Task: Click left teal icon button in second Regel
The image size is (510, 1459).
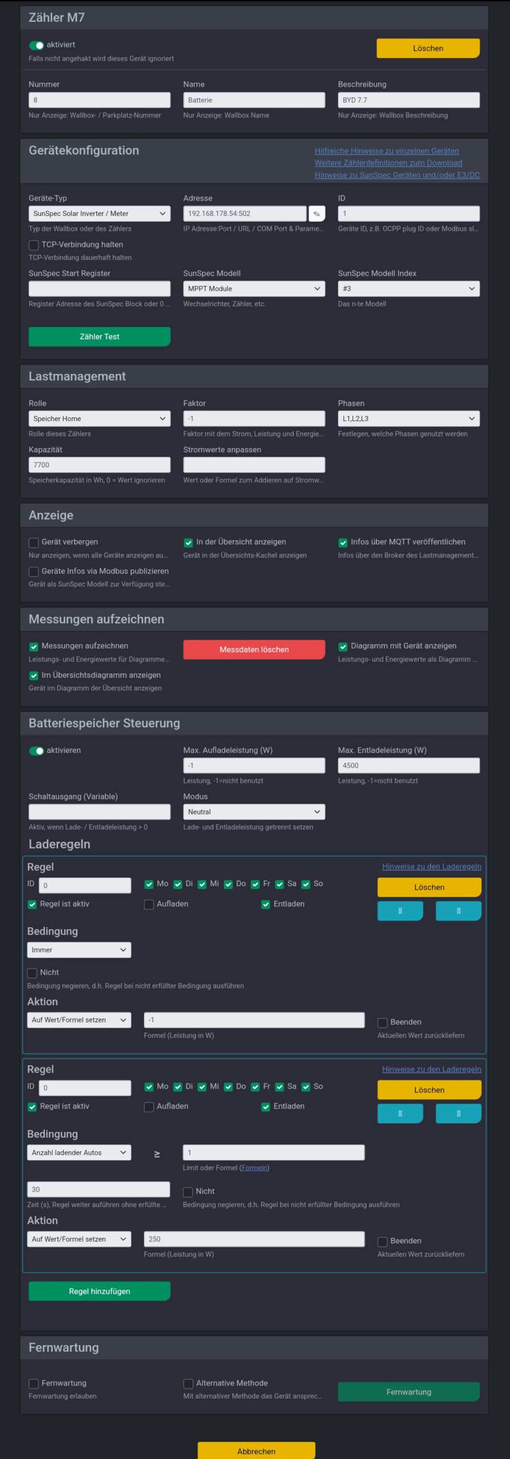Action: pos(400,1113)
